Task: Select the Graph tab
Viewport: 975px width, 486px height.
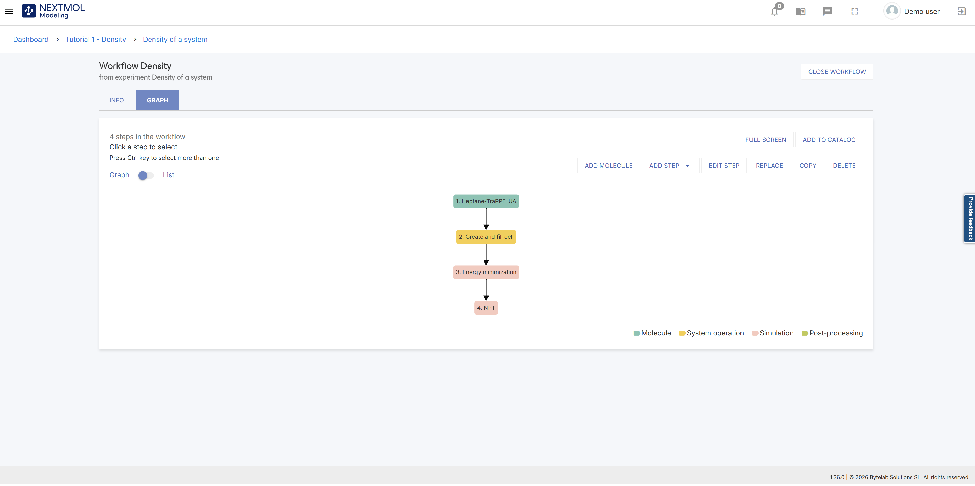Action: [x=158, y=100]
